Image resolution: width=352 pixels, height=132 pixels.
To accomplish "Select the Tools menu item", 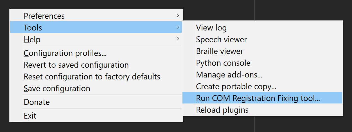I will point(33,28).
